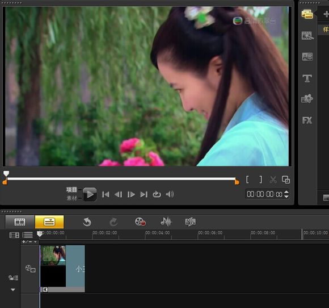Open the Sound Mixer waveform icon
The width and height of the screenshot is (329, 308).
(166, 222)
